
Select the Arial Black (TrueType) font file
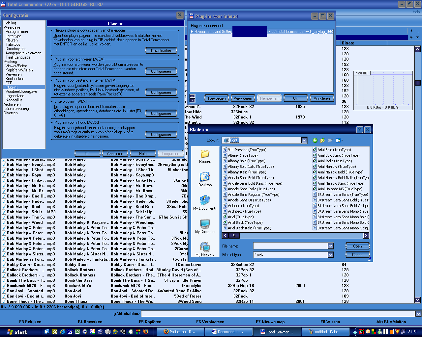(x=243, y=222)
